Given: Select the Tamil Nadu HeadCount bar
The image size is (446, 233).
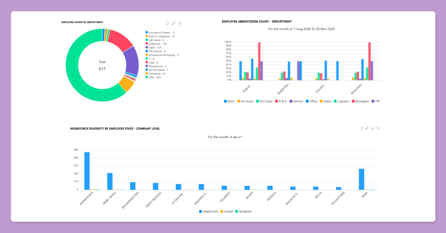Looking at the screenshot, I should pos(110,181).
